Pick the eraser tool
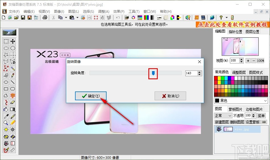This screenshot has width=270, height=160. pyautogui.click(x=13, y=103)
